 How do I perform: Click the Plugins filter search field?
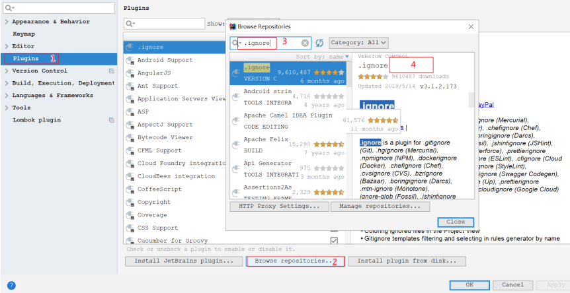[x=164, y=24]
